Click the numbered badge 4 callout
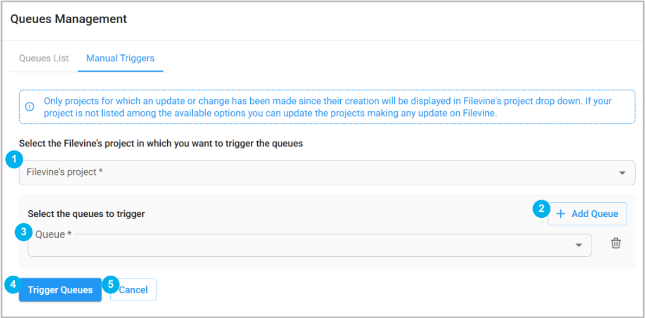This screenshot has height=318, width=645. 13,284
